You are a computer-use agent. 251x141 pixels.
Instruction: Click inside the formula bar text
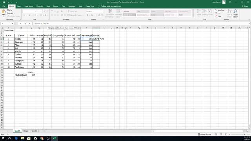coord(42,23)
